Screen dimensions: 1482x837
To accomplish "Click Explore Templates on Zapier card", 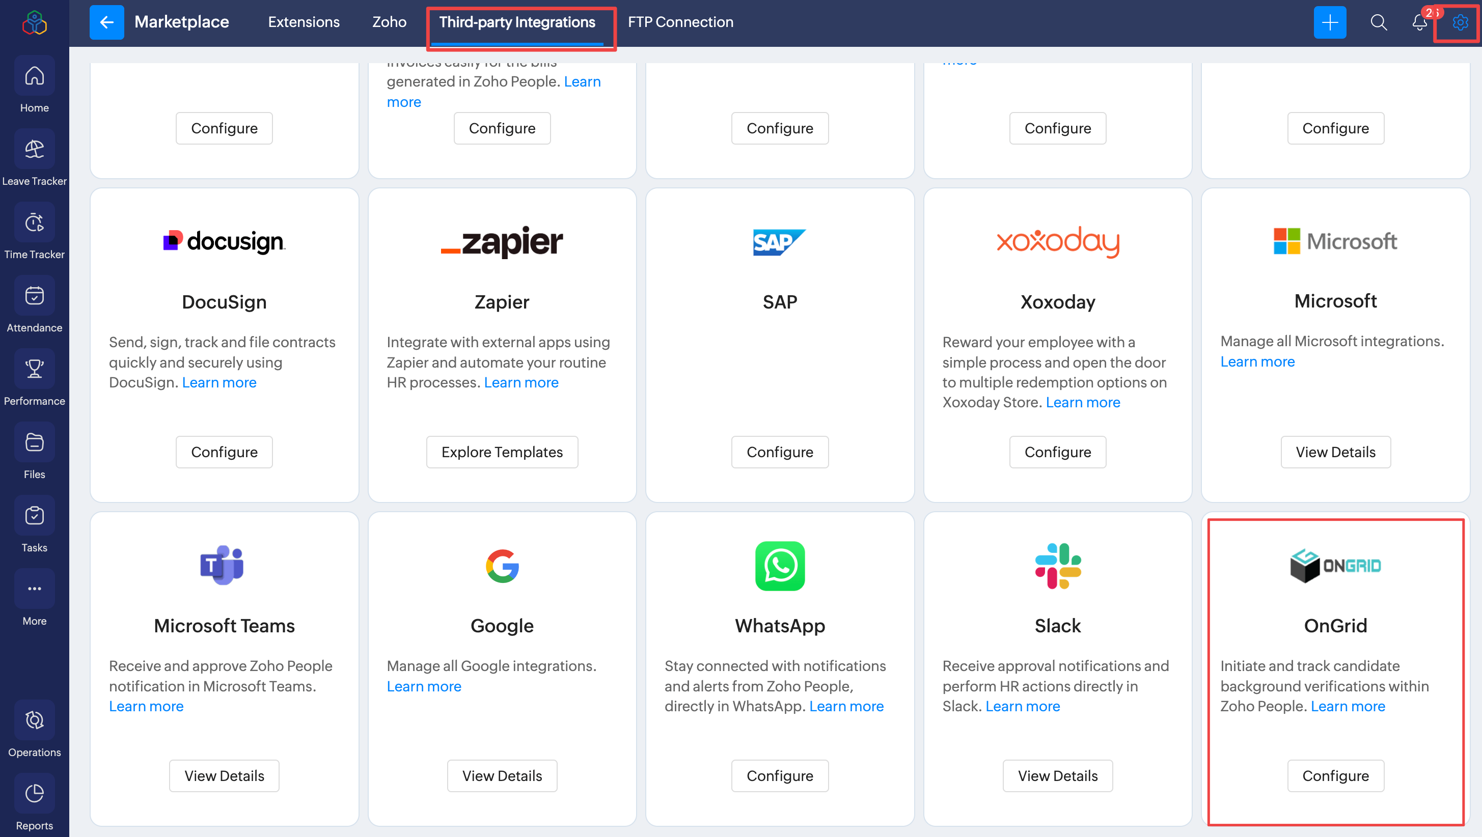I will pyautogui.click(x=502, y=452).
